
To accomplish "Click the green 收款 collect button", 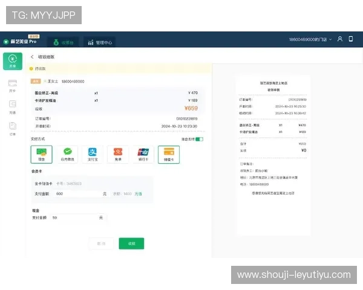I will coord(131,243).
